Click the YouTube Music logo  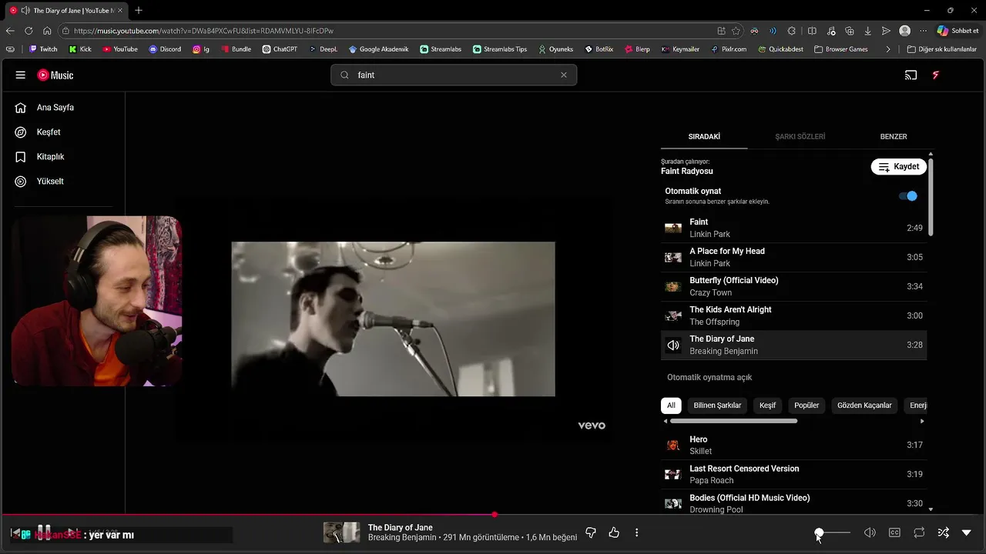tap(55, 75)
